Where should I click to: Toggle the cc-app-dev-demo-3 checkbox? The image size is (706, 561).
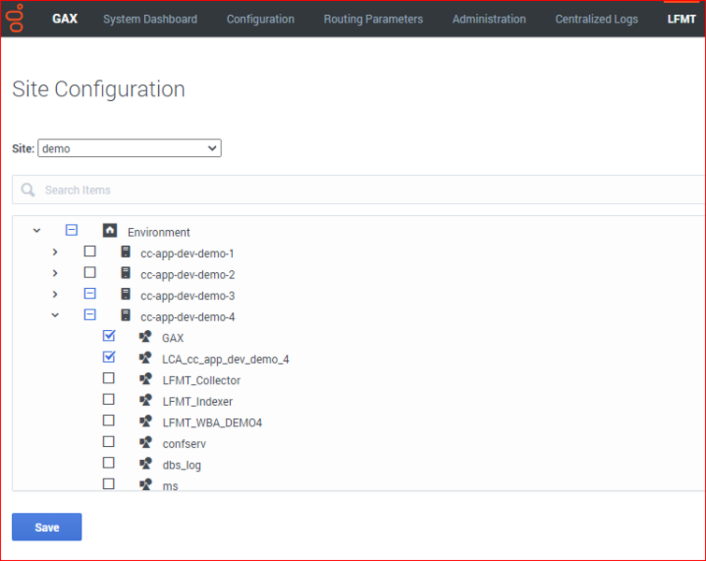click(90, 294)
